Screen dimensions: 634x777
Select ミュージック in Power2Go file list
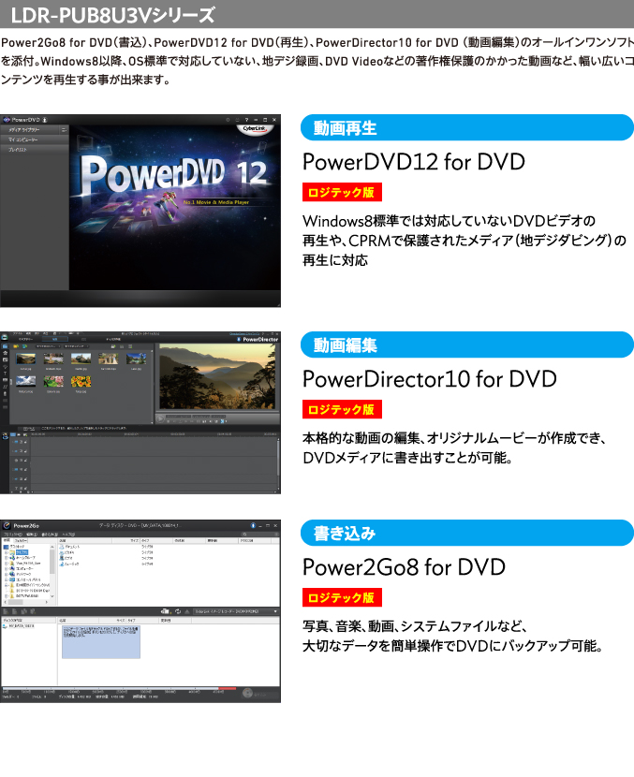pos(70,564)
